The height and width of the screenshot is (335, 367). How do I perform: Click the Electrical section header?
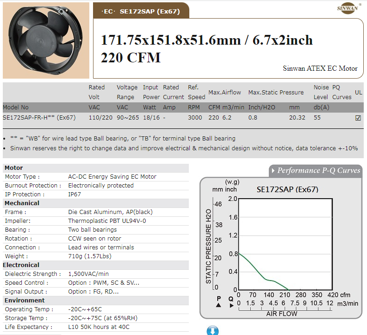click(x=21, y=265)
